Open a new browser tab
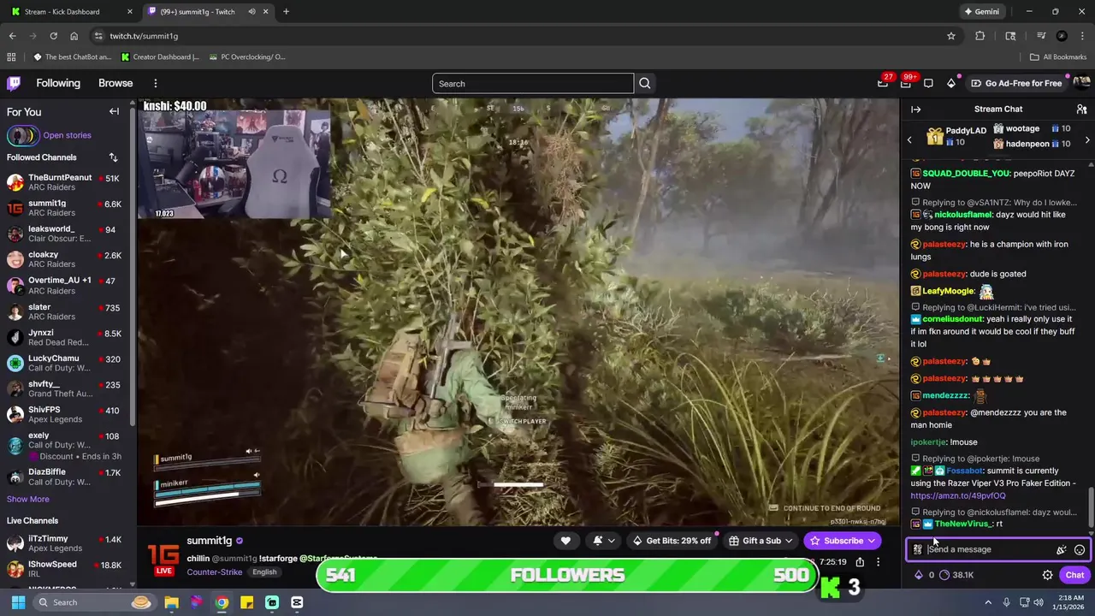 click(x=286, y=12)
